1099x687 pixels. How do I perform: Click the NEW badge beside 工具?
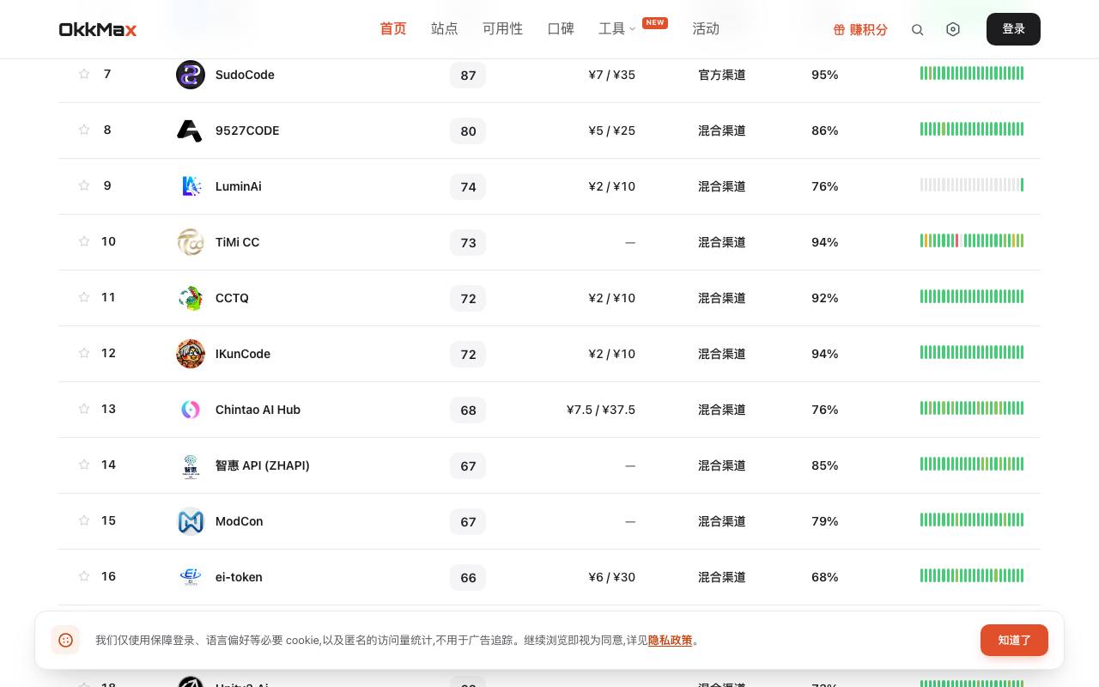click(655, 22)
